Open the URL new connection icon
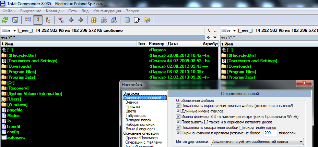The width and height of the screenshot is (318, 147). pyautogui.click(x=114, y=20)
